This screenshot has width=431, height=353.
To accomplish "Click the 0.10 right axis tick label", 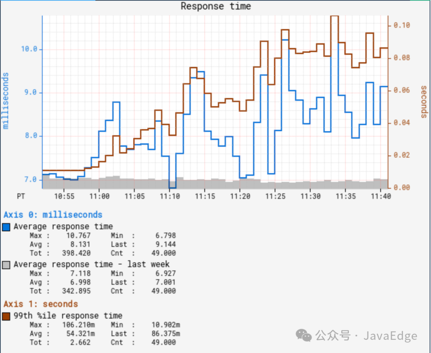I will click(x=401, y=25).
